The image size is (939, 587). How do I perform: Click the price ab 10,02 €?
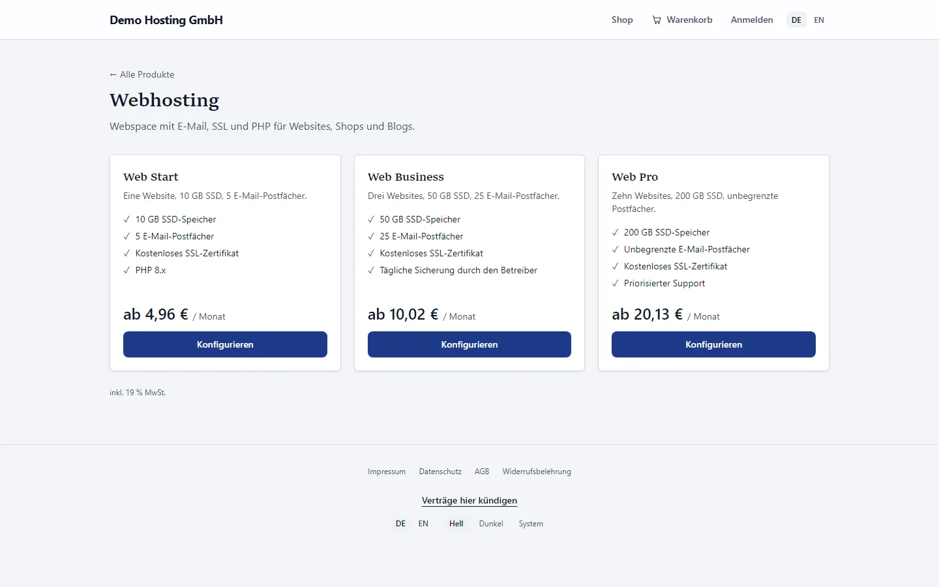(x=403, y=314)
